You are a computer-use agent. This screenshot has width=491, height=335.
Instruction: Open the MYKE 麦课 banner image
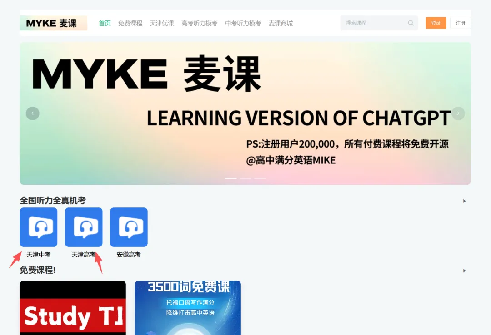245,113
